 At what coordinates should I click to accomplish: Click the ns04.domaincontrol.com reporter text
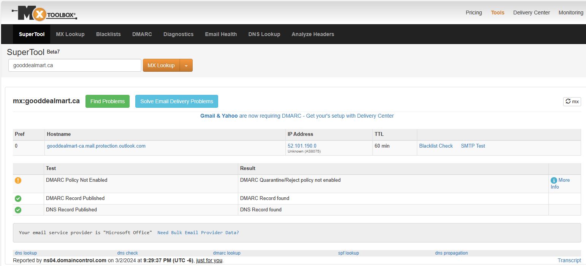click(75, 260)
